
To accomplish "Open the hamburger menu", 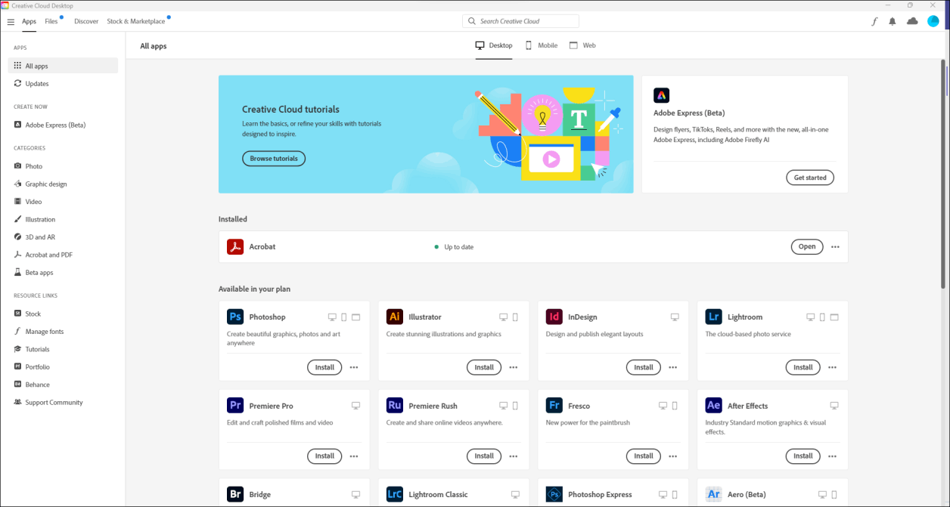I will tap(11, 21).
